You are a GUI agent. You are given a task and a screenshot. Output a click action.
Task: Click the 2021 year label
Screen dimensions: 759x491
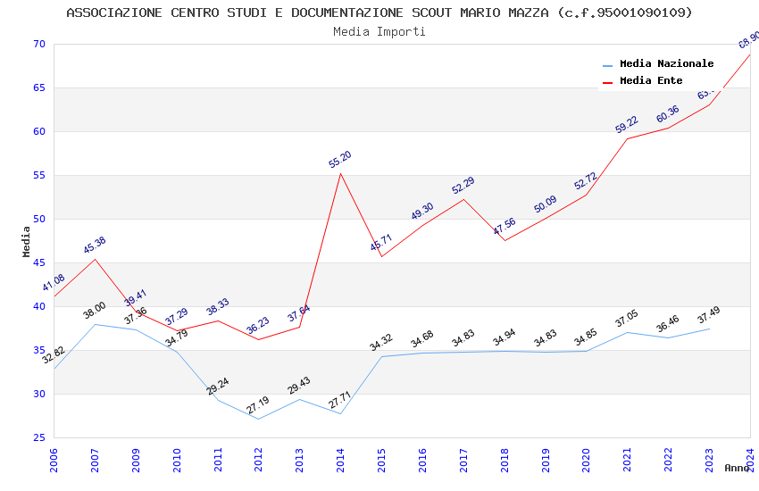[628, 460]
